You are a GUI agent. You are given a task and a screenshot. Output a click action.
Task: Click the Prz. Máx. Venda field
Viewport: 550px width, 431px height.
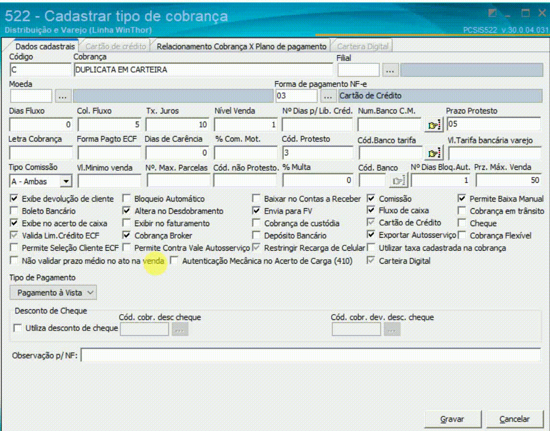508,180
